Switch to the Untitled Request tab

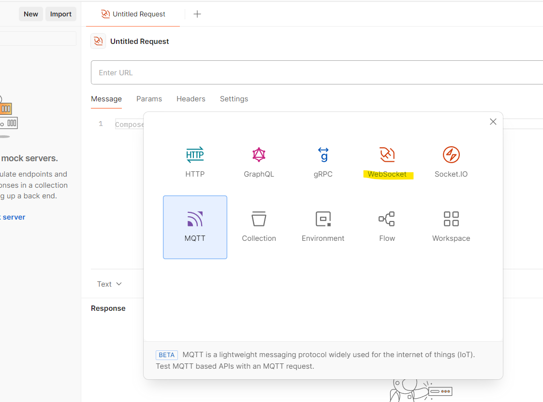[x=133, y=14]
